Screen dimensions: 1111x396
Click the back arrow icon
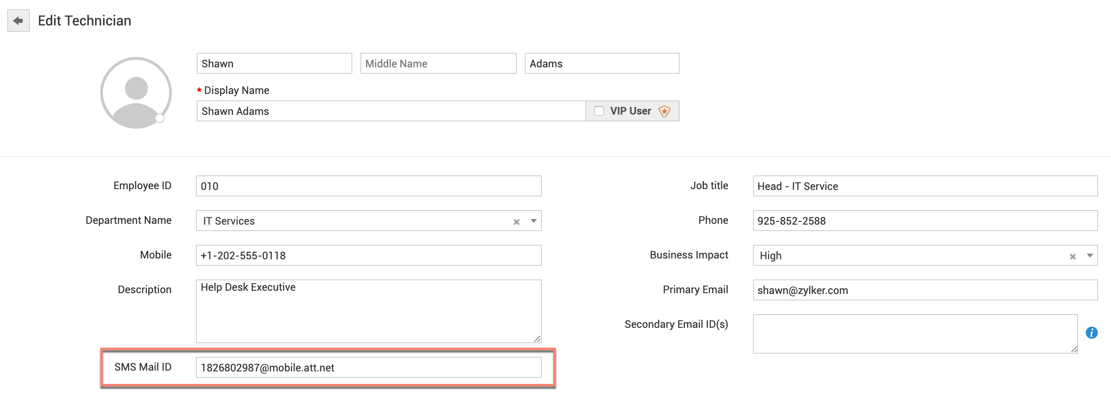(18, 21)
